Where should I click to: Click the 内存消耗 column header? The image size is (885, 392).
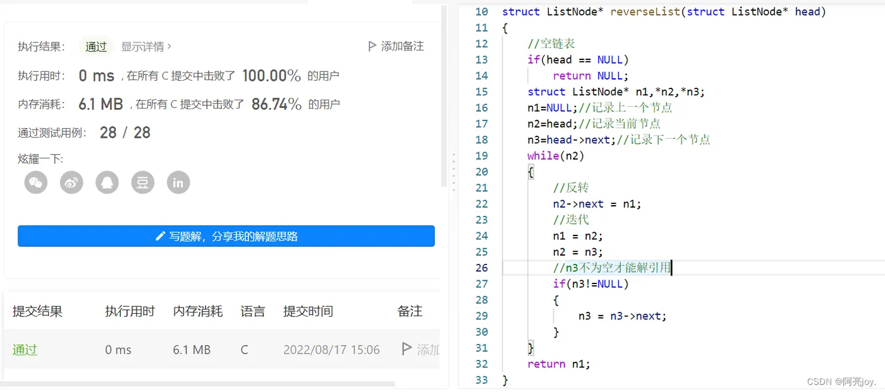click(198, 311)
